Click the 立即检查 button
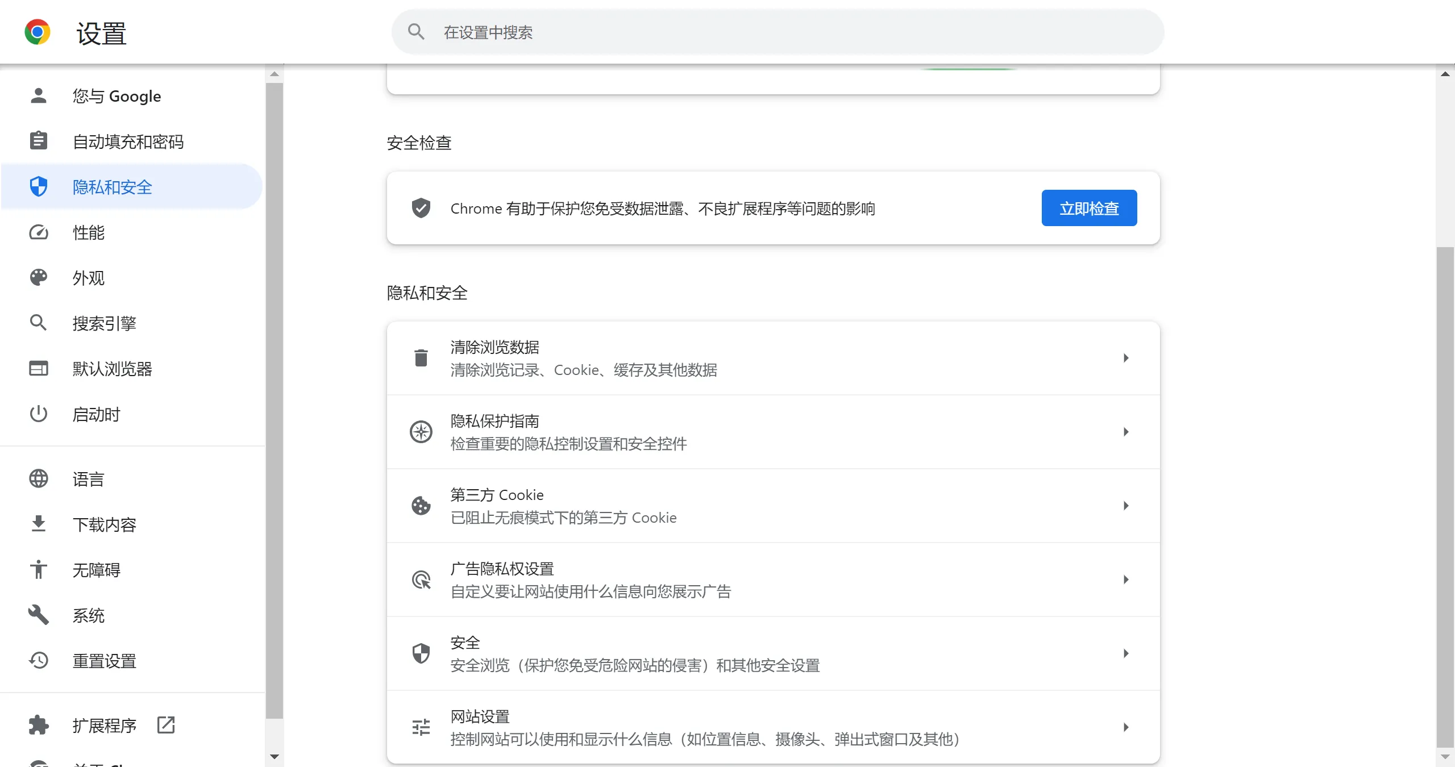The image size is (1455, 767). 1089,208
